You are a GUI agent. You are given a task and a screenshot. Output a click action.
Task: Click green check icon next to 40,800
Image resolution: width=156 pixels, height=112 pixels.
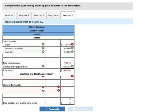point(72,48)
